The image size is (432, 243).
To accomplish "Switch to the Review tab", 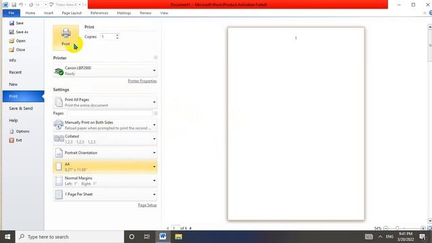I will coord(146,13).
